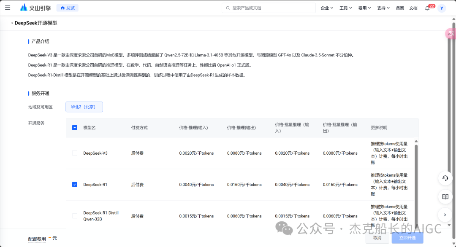The image size is (456, 247).
Task: Select region 华北2（北京）
Action: [x=84, y=107]
